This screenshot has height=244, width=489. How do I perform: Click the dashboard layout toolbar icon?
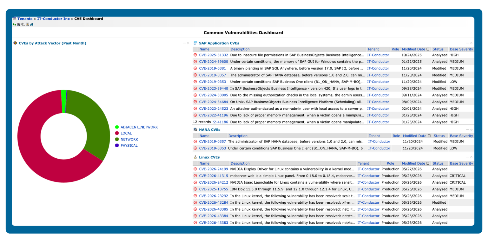19,24
